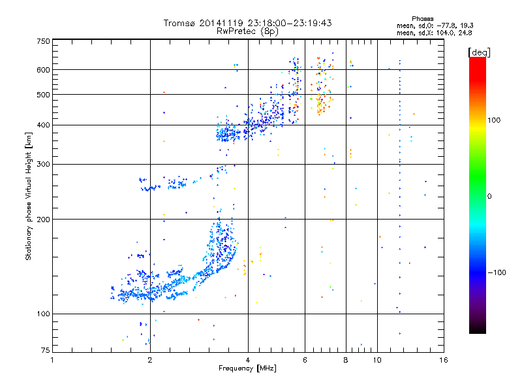Click the plot title 'Tromsø 20141119 23:18:00-23:19:43'

coord(247,23)
